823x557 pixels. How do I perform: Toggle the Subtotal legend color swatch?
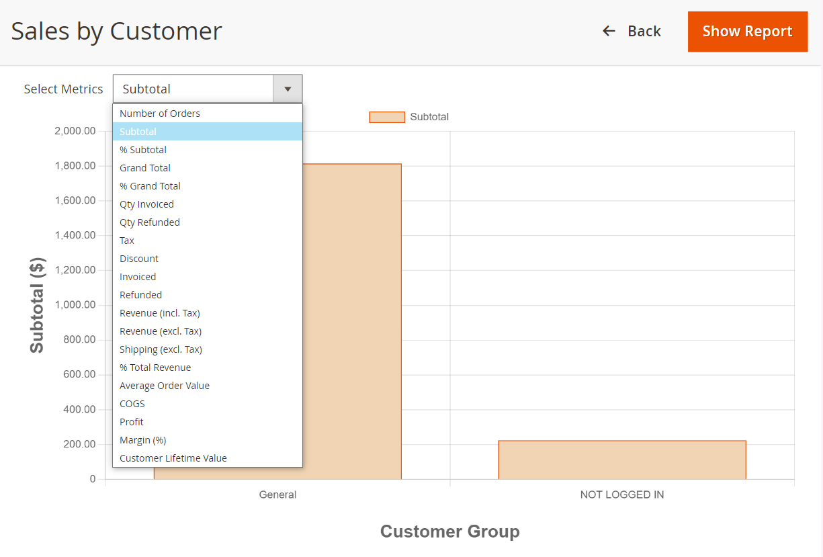pos(387,117)
